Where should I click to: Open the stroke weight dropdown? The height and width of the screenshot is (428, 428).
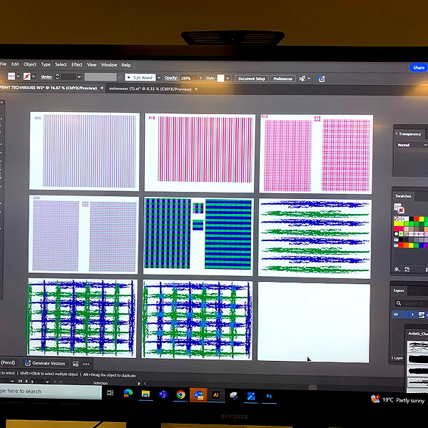click(x=79, y=77)
